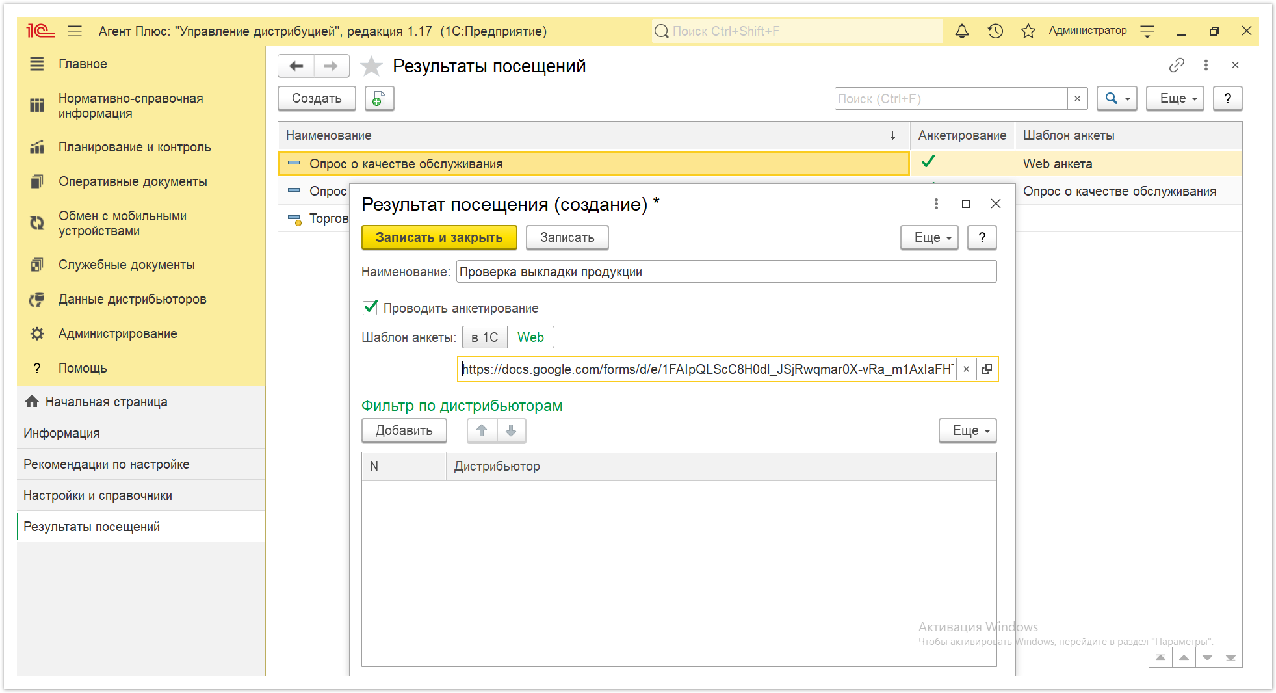The image size is (1276, 693).
Task: Switch to Результаты посещений tab
Action: (x=141, y=527)
